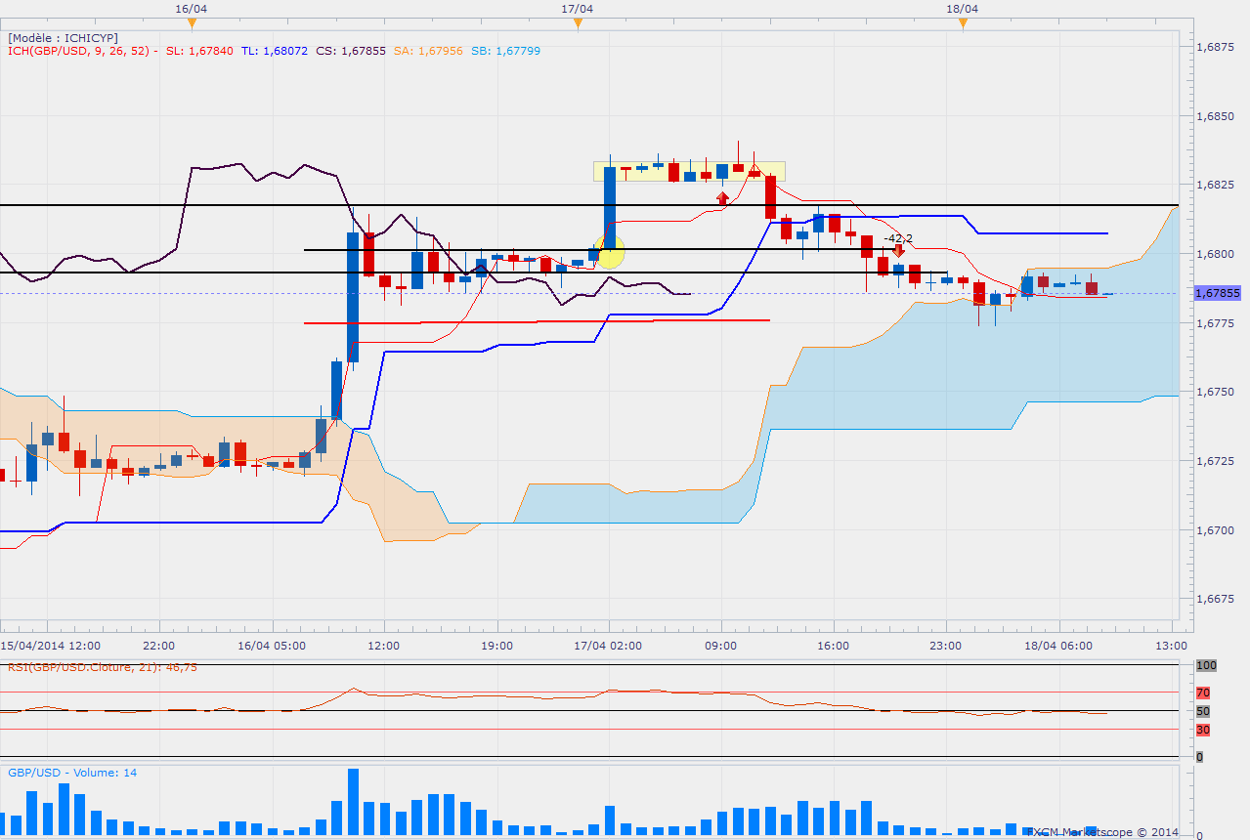Click the 16:00 time axis label

pos(834,646)
